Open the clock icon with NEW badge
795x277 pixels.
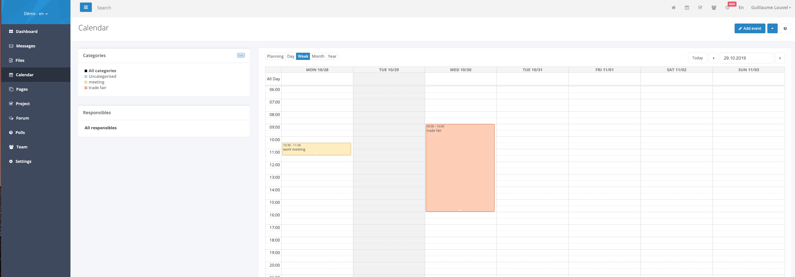pyautogui.click(x=727, y=8)
